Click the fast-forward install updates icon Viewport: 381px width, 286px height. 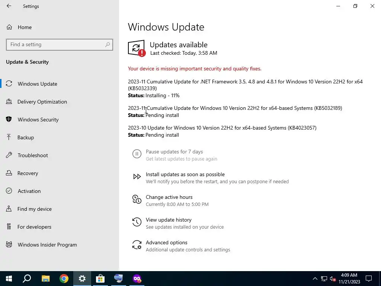pos(137,176)
